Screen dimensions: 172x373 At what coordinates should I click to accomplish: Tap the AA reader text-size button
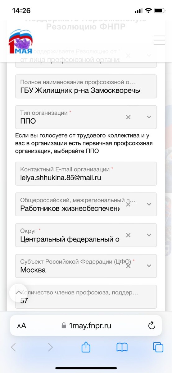tap(22, 325)
